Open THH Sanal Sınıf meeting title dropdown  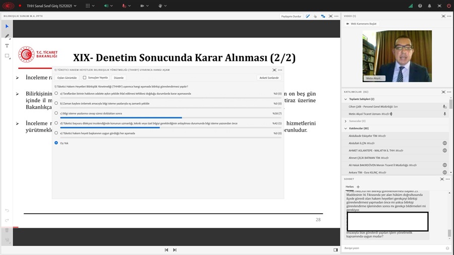click(51, 6)
